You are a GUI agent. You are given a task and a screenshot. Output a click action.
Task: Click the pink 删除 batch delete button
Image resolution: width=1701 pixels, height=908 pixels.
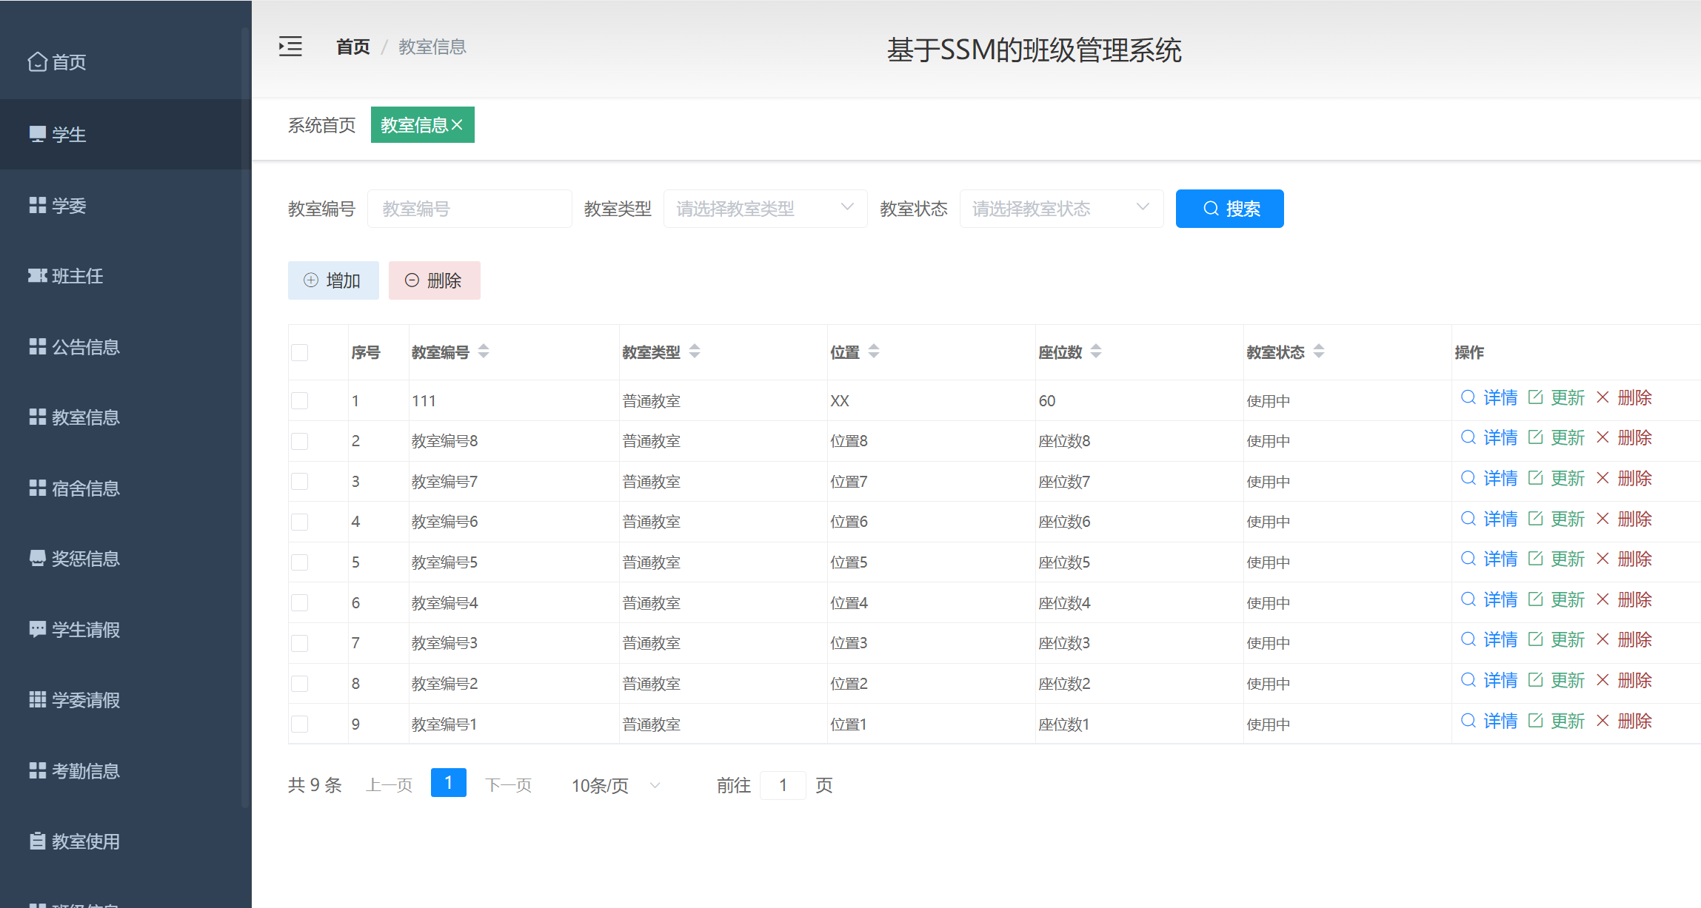(434, 280)
